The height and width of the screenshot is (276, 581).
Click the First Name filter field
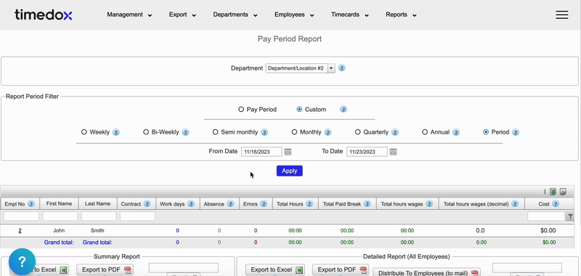click(60, 216)
